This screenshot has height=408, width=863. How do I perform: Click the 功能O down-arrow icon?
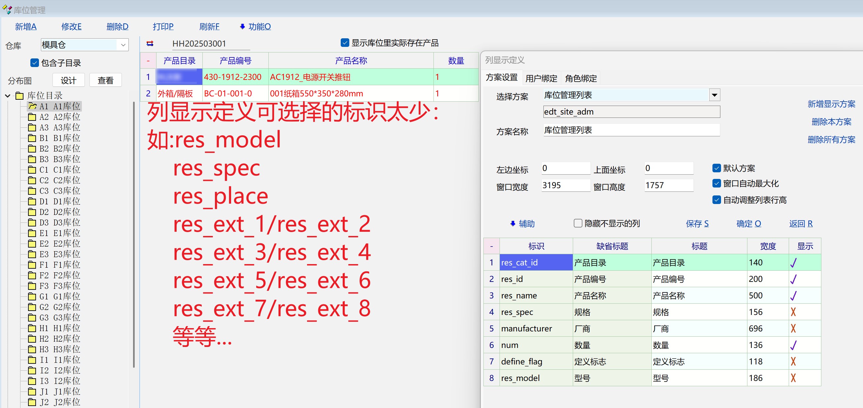tap(242, 26)
